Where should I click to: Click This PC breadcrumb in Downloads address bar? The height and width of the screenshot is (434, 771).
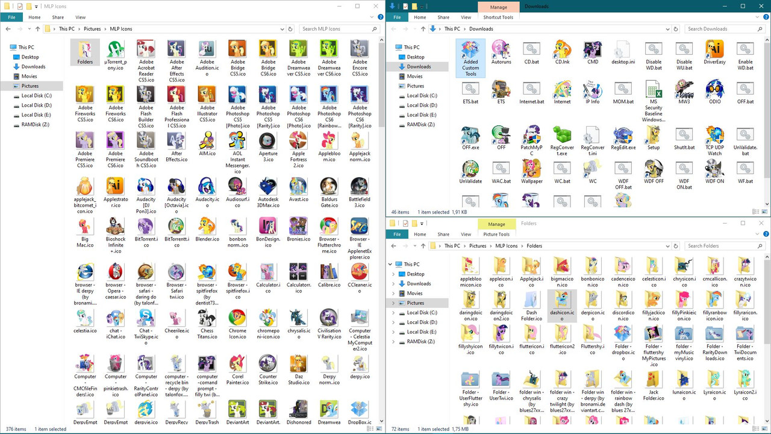click(x=452, y=29)
